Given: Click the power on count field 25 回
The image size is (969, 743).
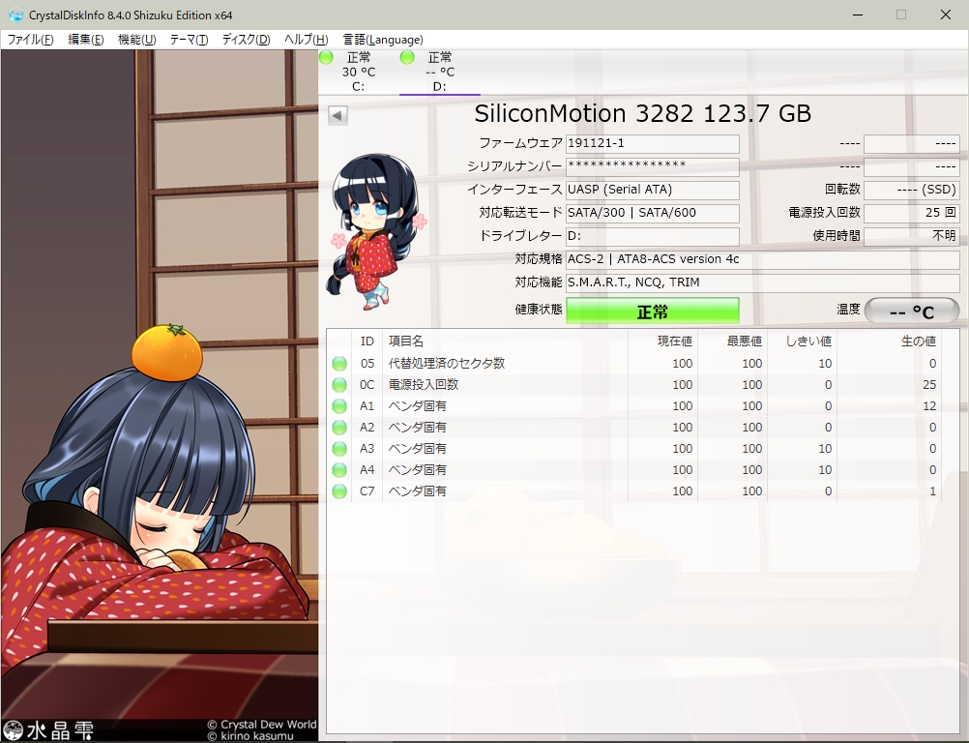Looking at the screenshot, I should [912, 213].
